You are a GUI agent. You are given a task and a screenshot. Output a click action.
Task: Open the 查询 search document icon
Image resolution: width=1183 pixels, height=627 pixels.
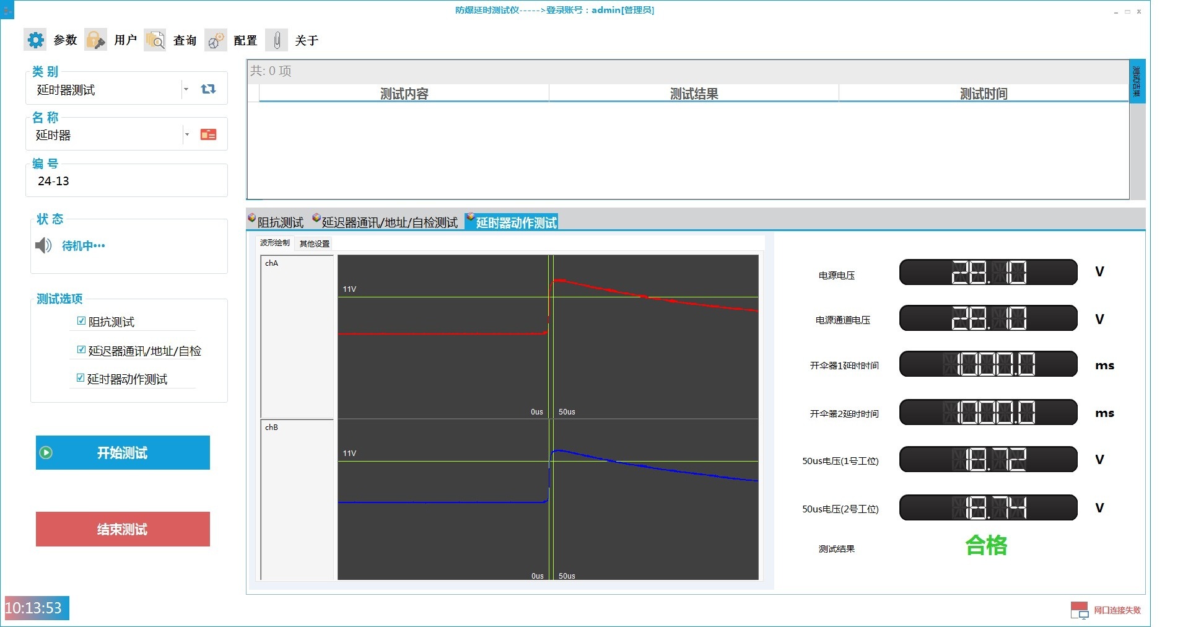155,40
